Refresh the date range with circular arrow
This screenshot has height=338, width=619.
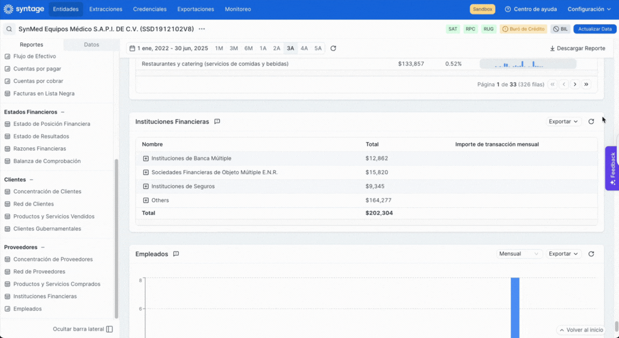pos(333,48)
